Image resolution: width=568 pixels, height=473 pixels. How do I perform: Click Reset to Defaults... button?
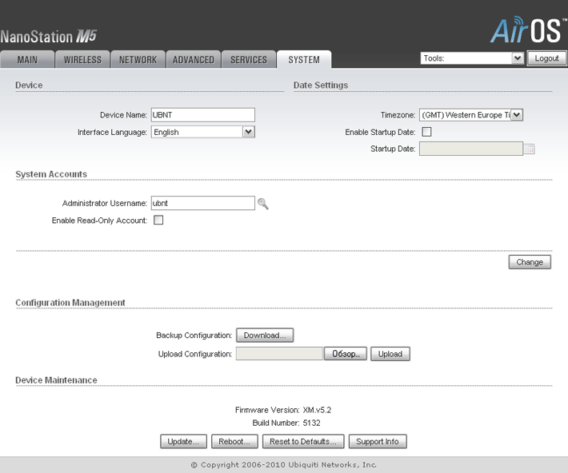point(303,442)
